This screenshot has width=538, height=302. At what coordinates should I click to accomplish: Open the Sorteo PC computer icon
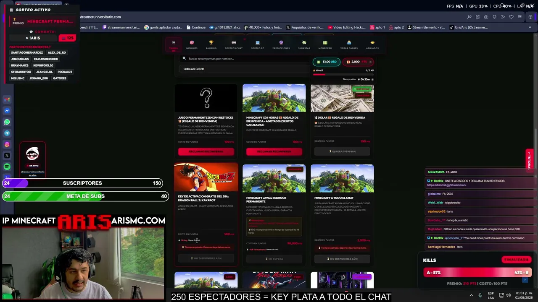point(258,42)
